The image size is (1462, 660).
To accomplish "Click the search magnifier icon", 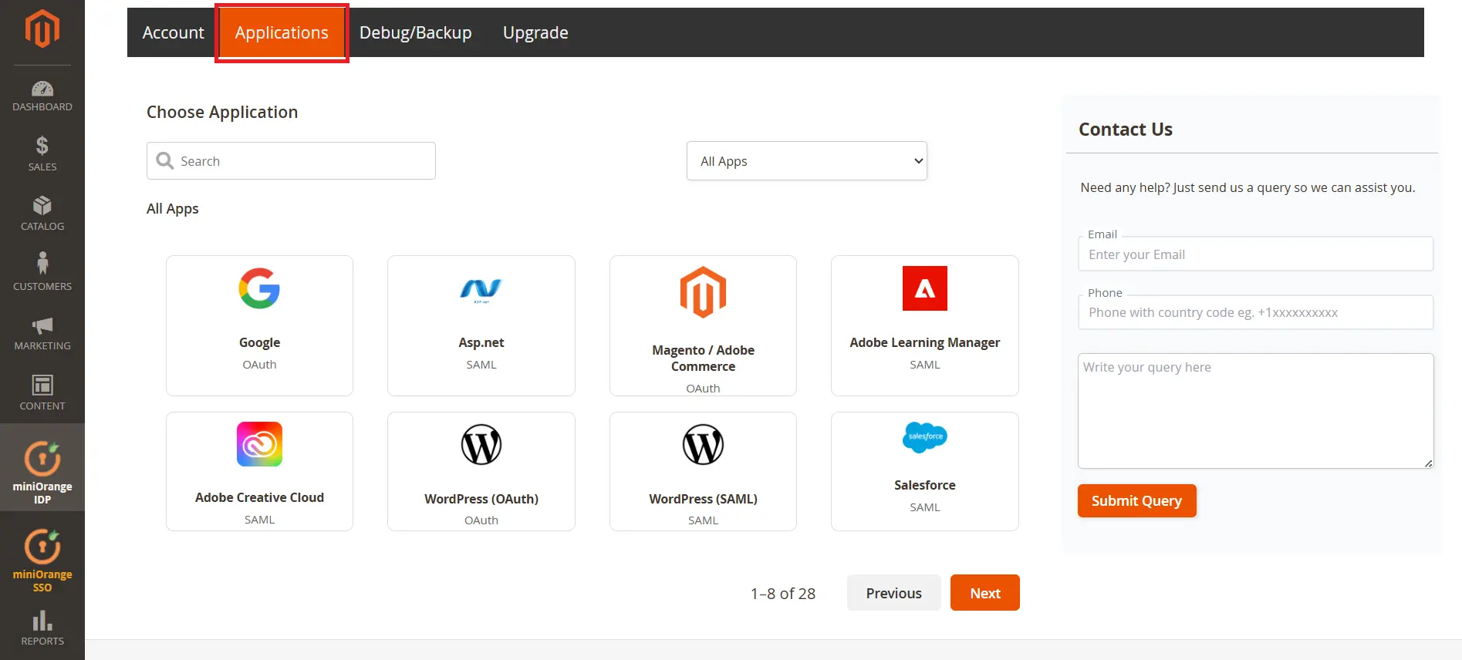I will (165, 160).
